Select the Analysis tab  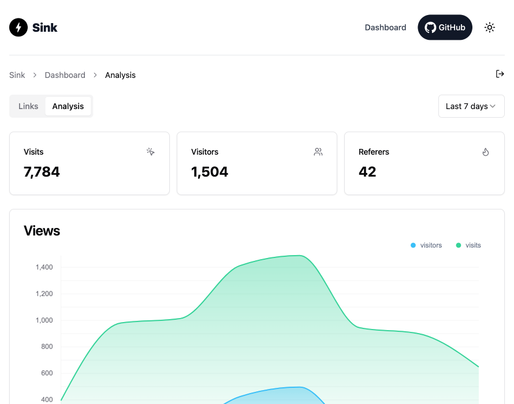point(68,106)
